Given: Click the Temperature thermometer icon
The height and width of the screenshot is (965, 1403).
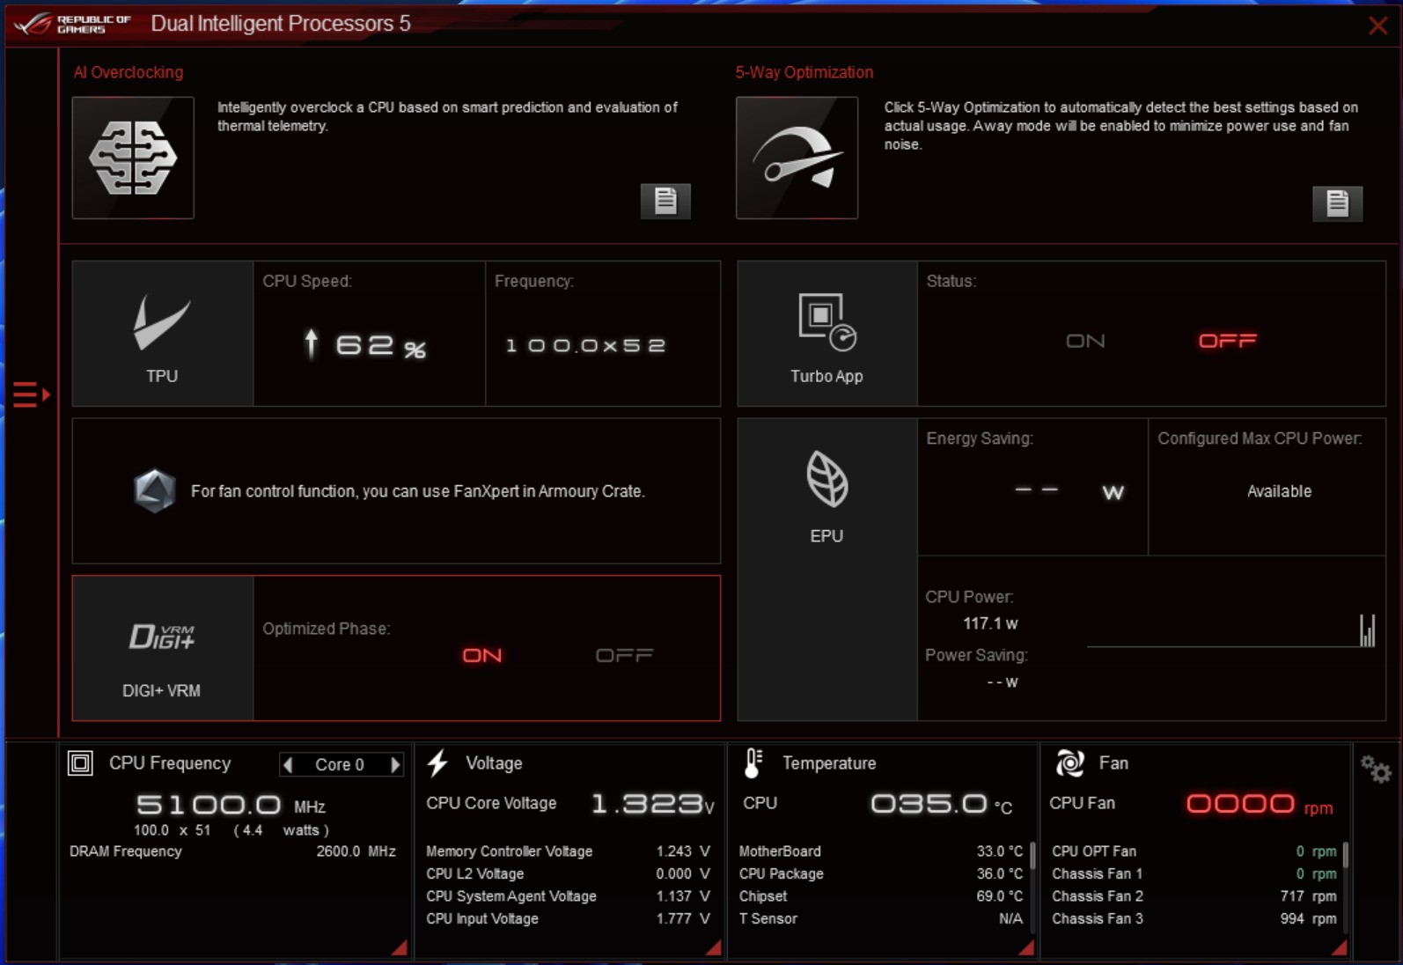Looking at the screenshot, I should (x=753, y=763).
